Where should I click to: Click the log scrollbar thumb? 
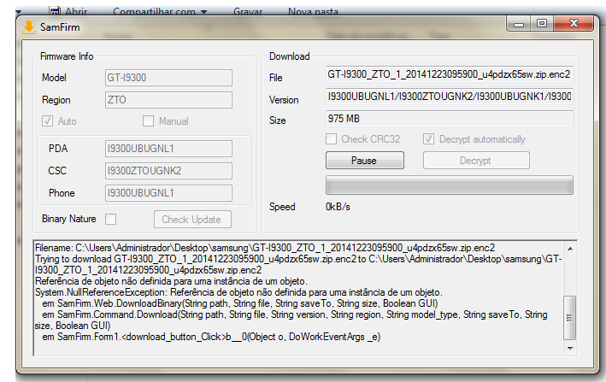click(570, 318)
